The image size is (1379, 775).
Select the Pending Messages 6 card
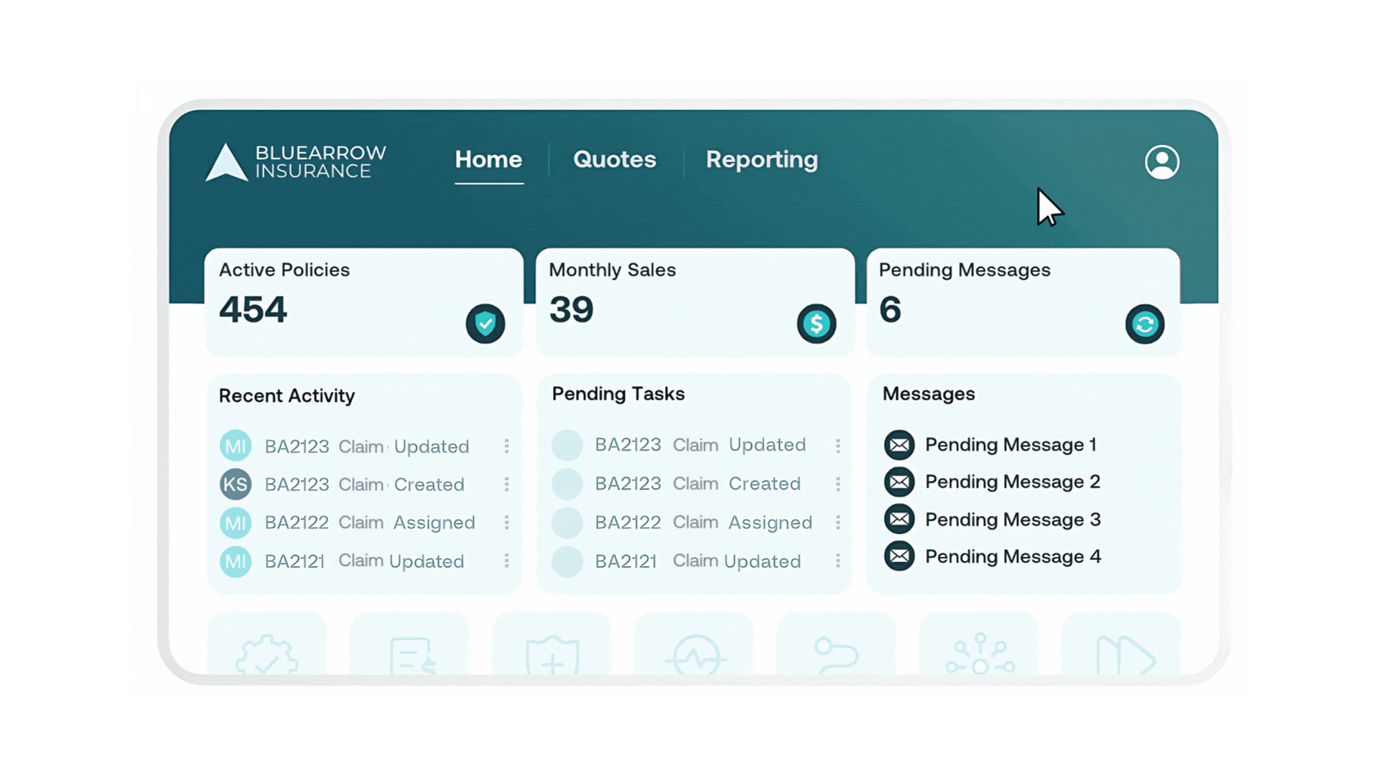[1023, 302]
